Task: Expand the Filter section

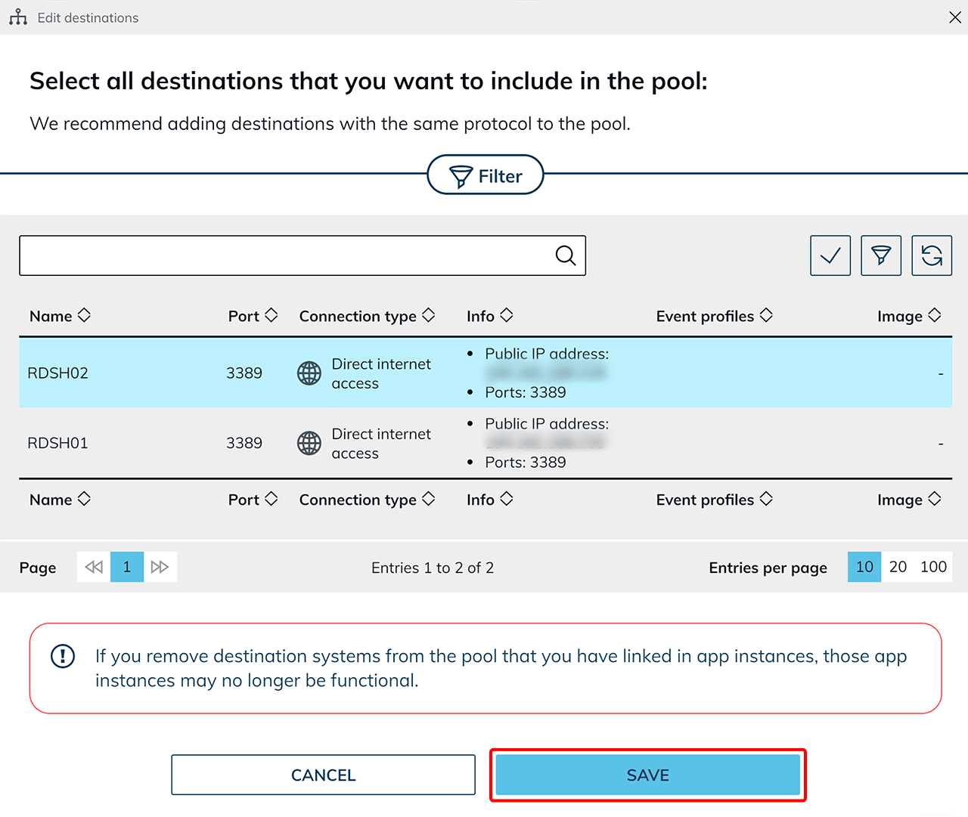Action: [x=486, y=175]
